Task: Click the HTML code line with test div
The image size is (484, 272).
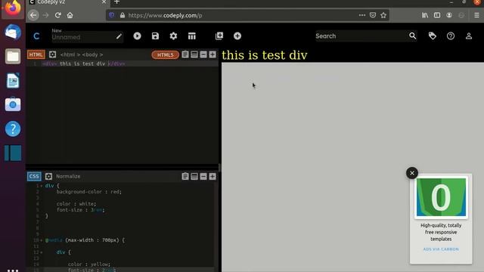Action: [x=83, y=63]
